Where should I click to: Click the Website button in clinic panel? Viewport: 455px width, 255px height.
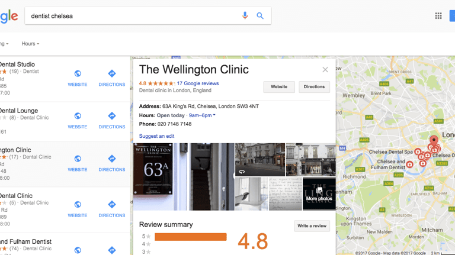coord(279,87)
